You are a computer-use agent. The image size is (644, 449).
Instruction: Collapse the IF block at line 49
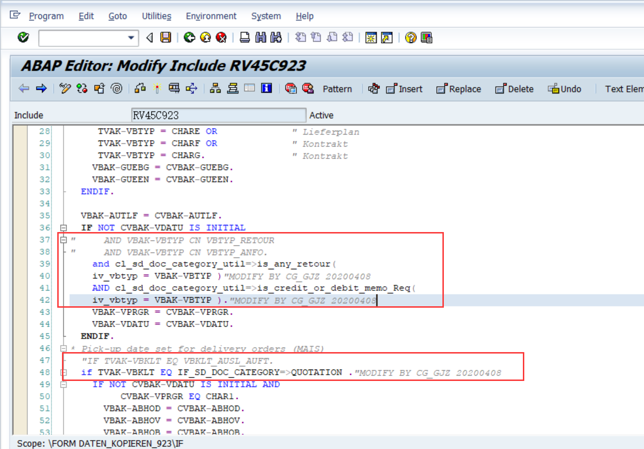[64, 384]
